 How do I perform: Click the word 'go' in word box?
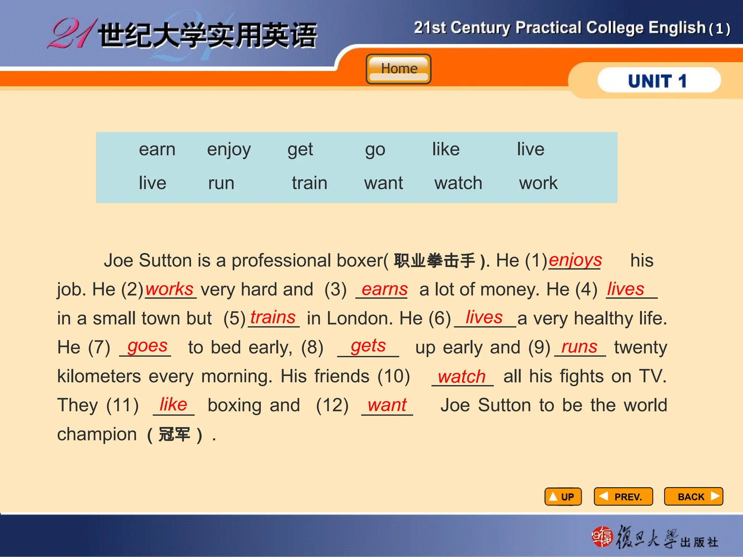(375, 151)
